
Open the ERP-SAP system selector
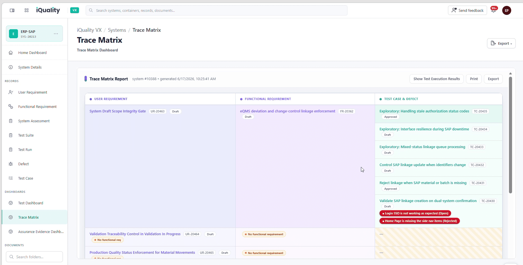click(x=34, y=34)
